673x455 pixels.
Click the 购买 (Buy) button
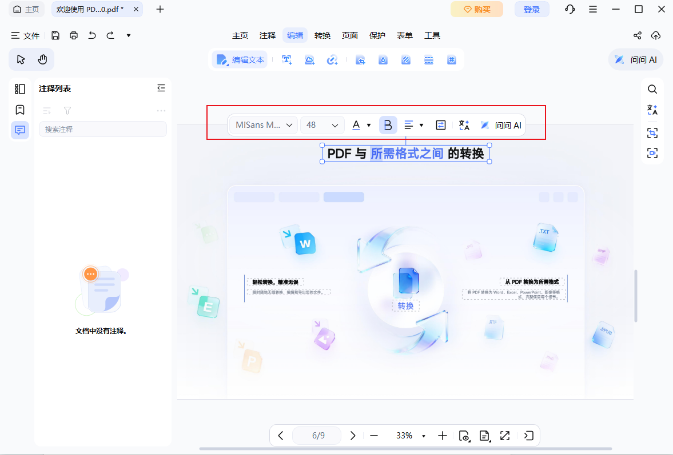tap(477, 10)
